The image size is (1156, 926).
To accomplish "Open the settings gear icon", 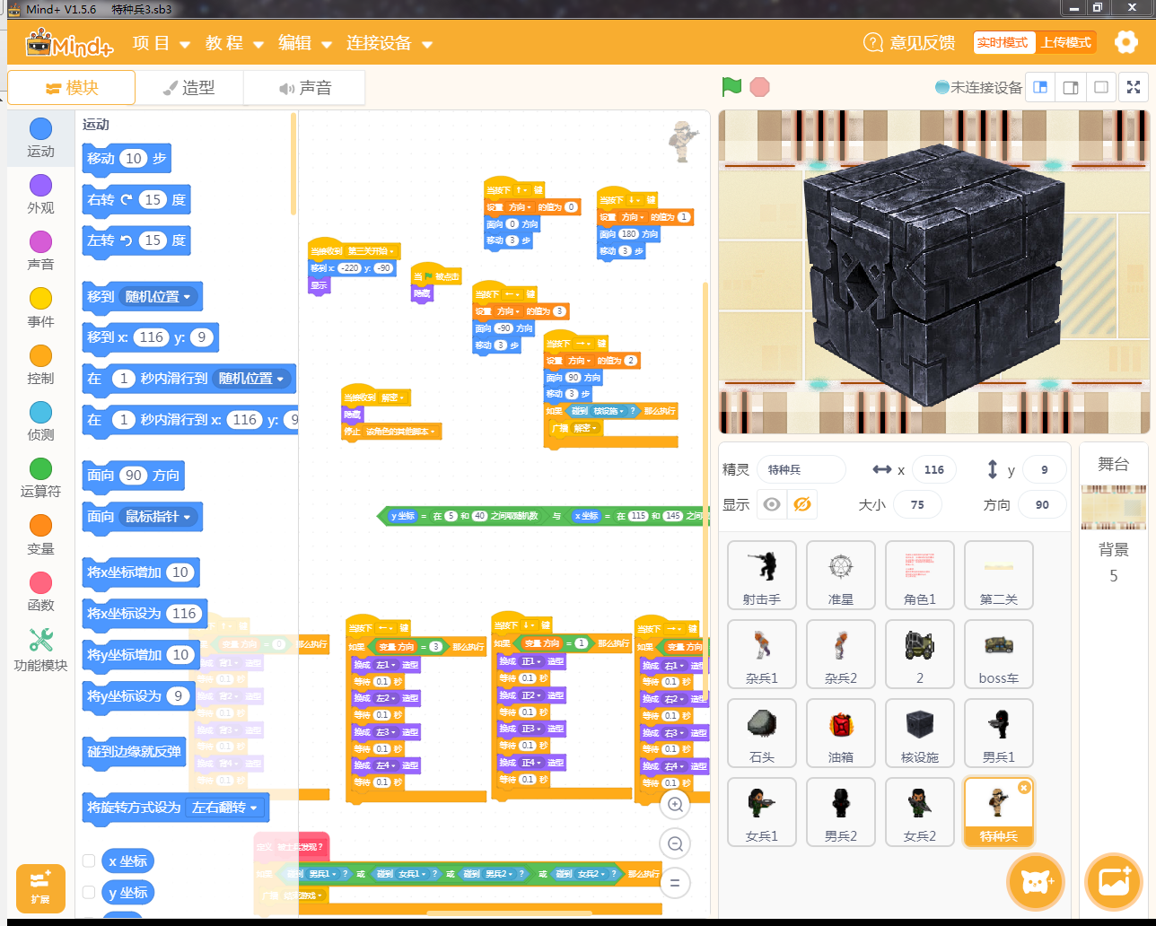I will [x=1125, y=42].
